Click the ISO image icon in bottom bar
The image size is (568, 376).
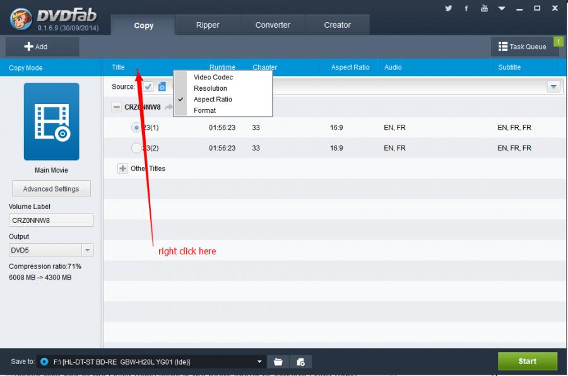(x=300, y=362)
